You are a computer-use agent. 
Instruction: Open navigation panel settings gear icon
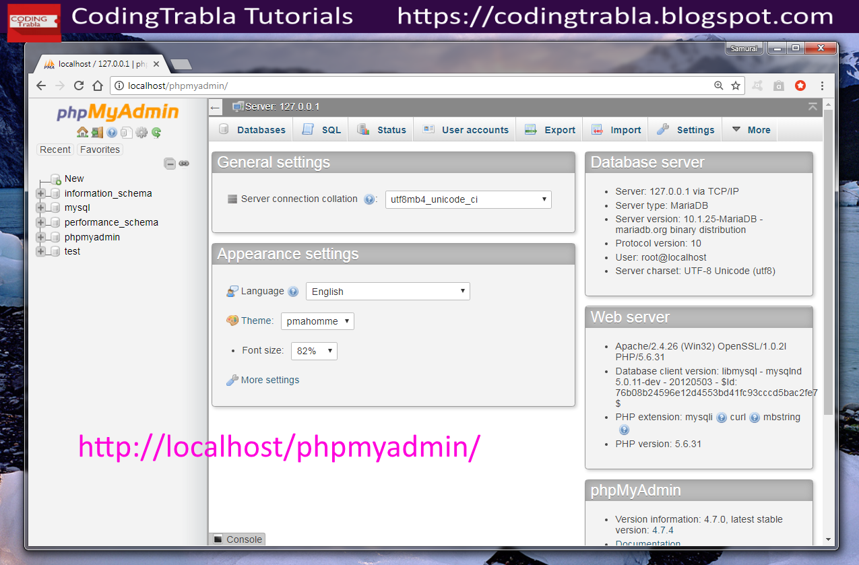pyautogui.click(x=141, y=133)
